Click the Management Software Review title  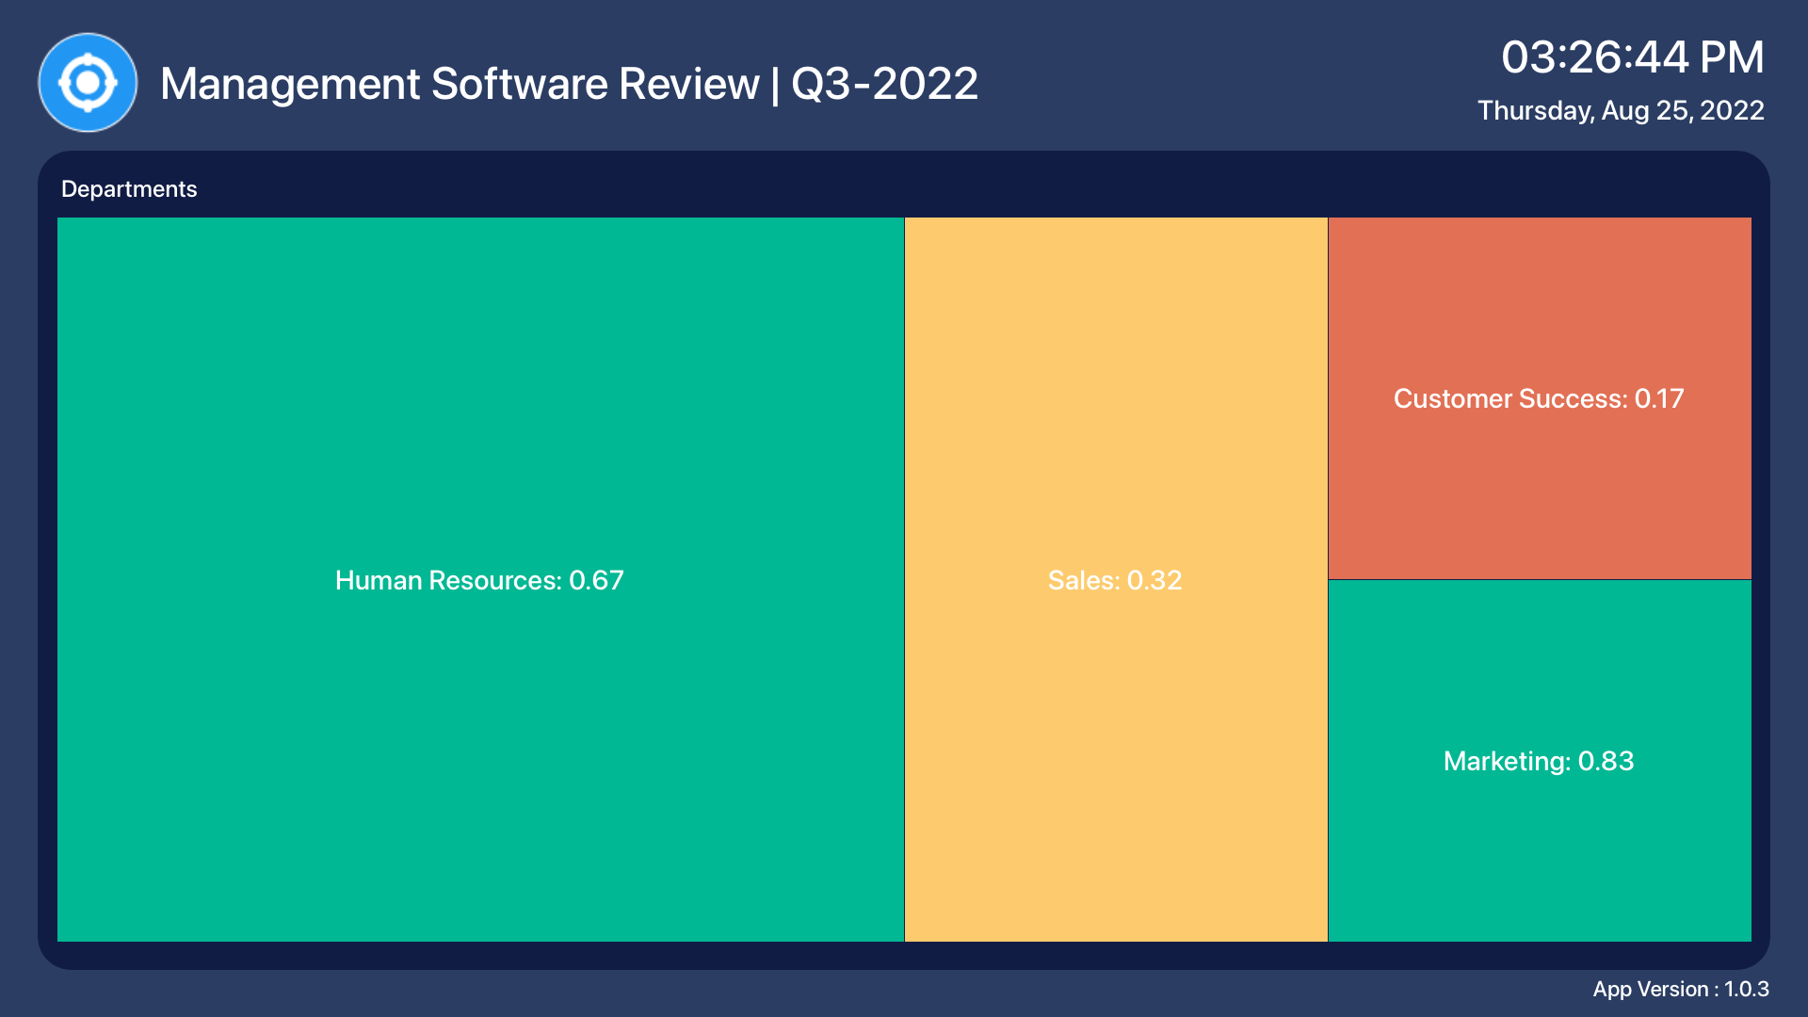point(460,84)
